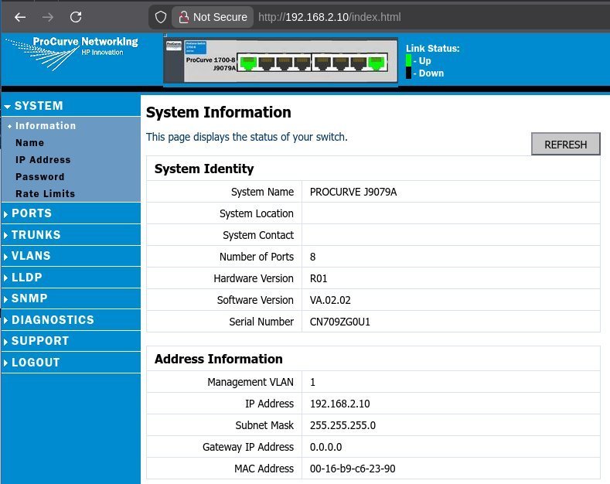This screenshot has width=610, height=484.
Task: Click the shield icon in the address bar
Action: pyautogui.click(x=161, y=17)
